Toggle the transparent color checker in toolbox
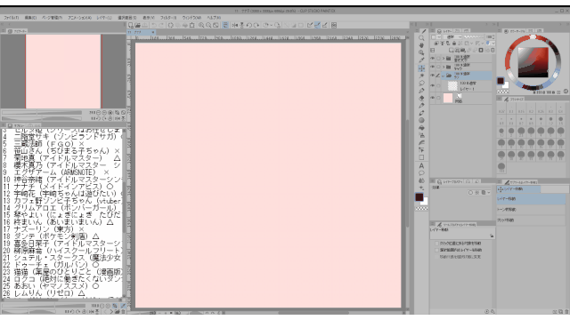 pos(421,209)
